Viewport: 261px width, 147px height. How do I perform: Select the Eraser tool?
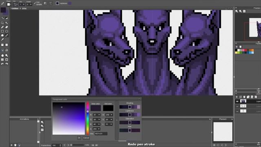tap(7, 27)
